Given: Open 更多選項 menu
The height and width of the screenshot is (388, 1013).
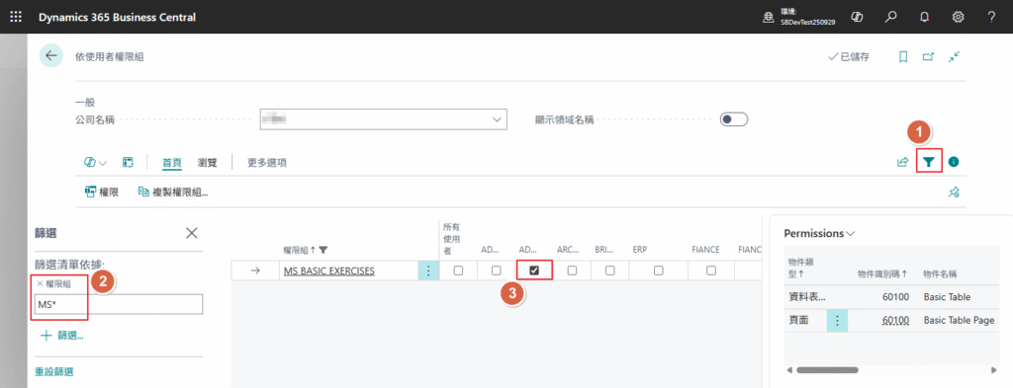Looking at the screenshot, I should tap(267, 163).
